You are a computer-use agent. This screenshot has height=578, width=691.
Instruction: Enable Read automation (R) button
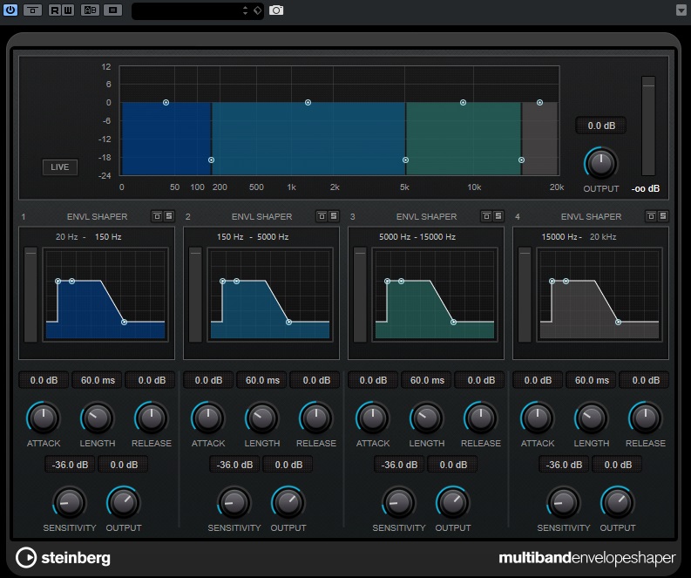55,10
